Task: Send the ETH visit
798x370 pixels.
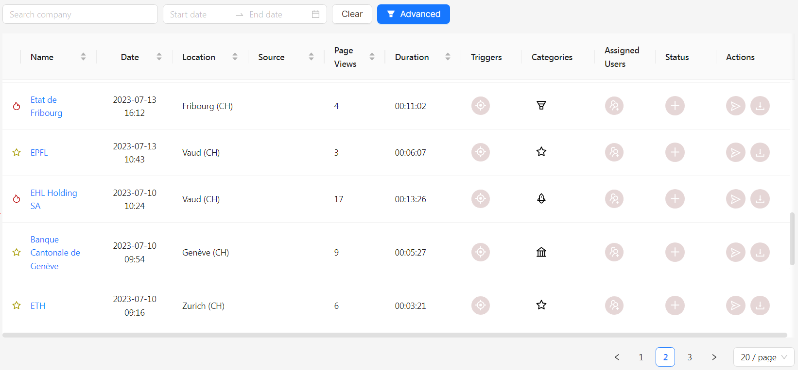Action: tap(736, 306)
